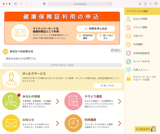Click ぴったりサービス heading text

tap(34, 74)
